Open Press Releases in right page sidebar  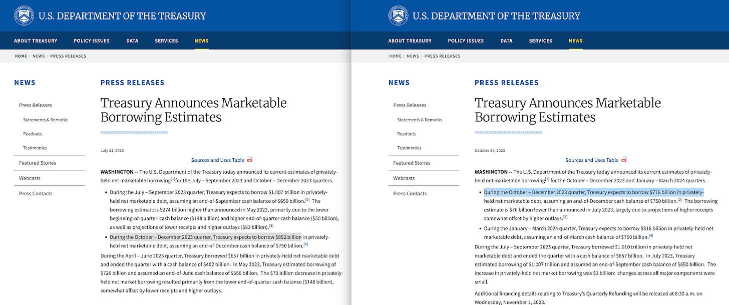[410, 105]
